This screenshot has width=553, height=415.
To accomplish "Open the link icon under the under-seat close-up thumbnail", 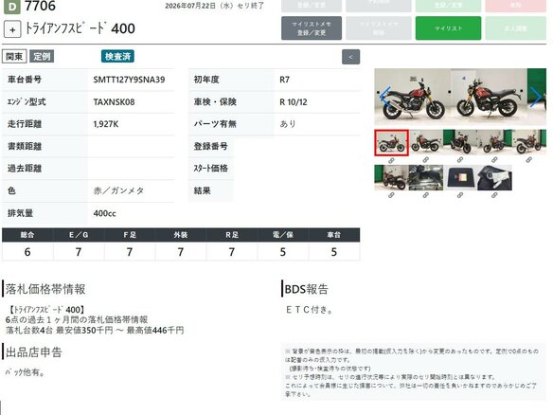I will (x=426, y=195).
